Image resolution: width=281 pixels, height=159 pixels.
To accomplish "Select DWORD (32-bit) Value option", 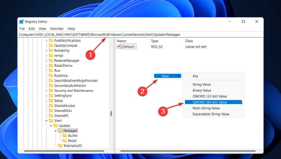I will [x=210, y=96].
